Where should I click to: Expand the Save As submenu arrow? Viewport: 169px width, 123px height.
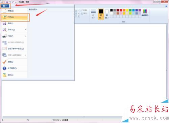[26, 30]
